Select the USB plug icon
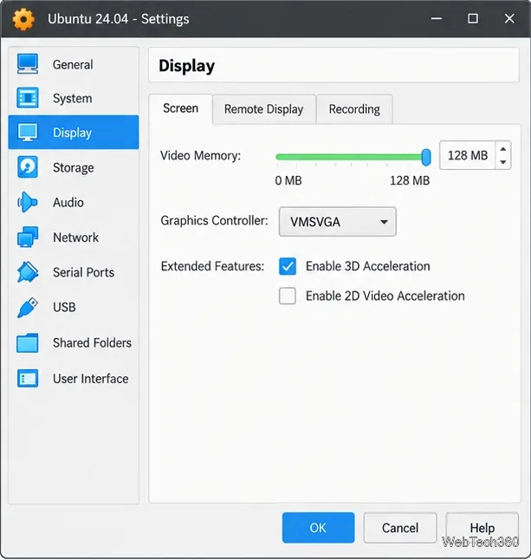Screen dimensions: 531x560 point(28,307)
